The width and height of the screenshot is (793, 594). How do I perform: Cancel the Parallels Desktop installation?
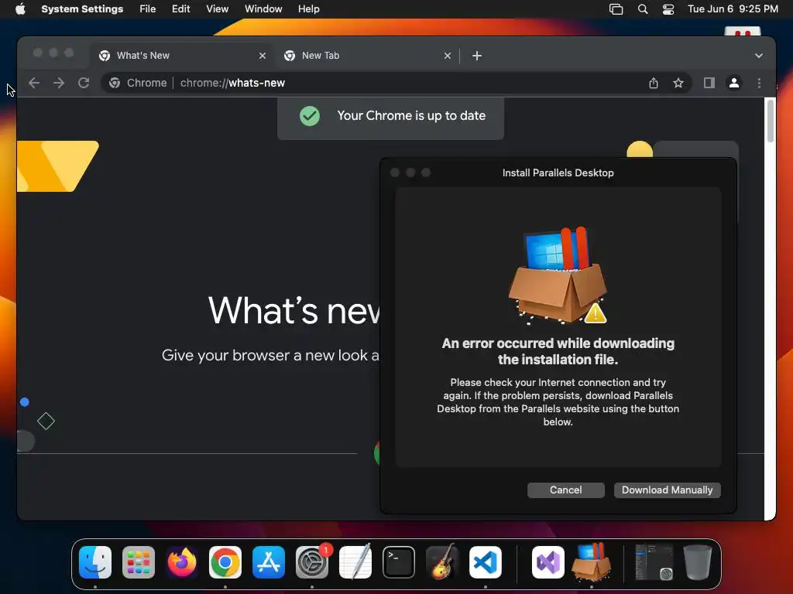(x=566, y=490)
